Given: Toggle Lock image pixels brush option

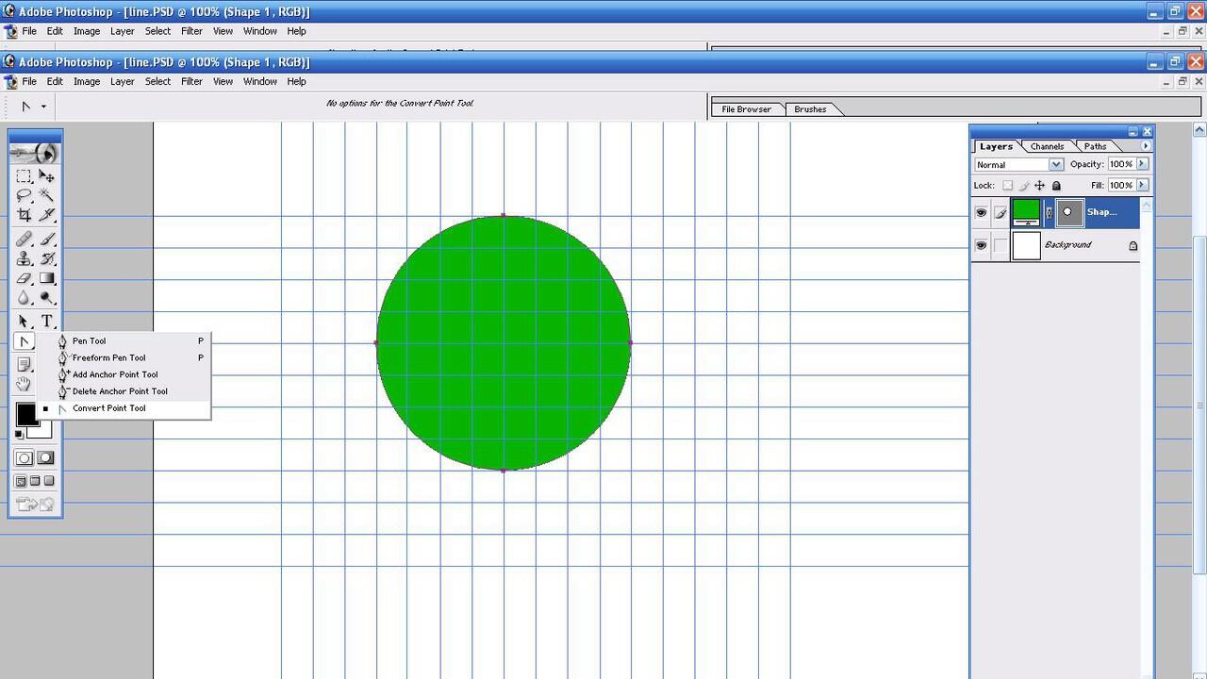Looking at the screenshot, I should pyautogui.click(x=1024, y=186).
